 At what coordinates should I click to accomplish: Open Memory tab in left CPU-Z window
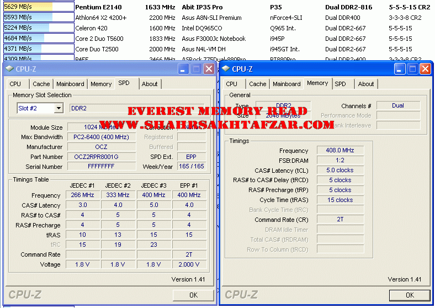point(101,84)
